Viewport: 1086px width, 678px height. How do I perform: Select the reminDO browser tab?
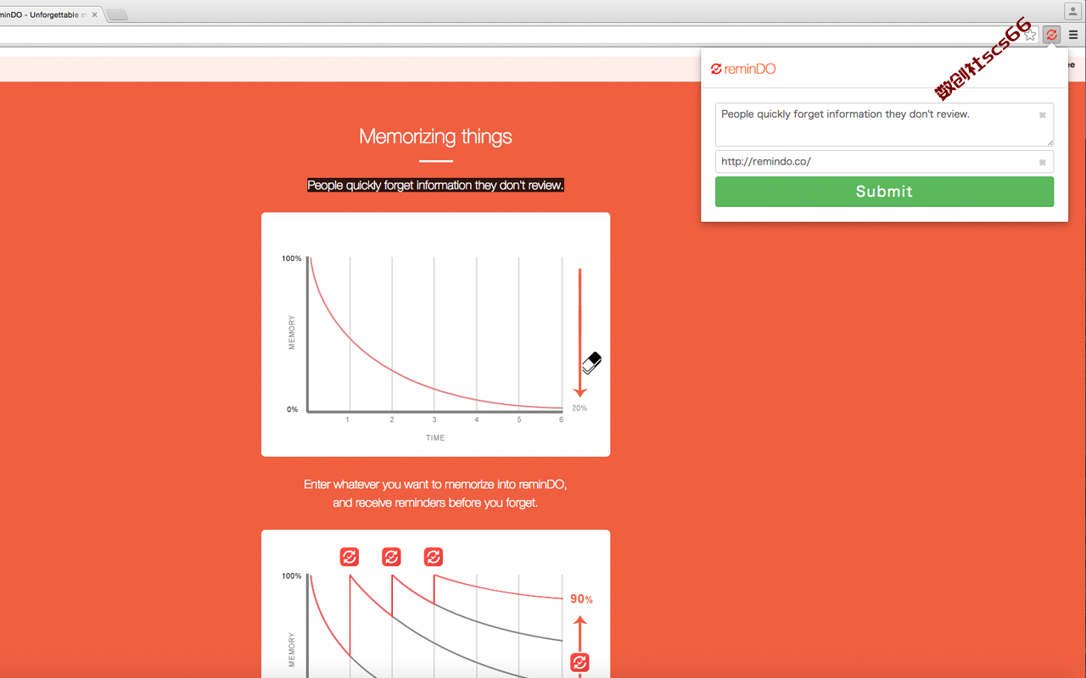[49, 14]
